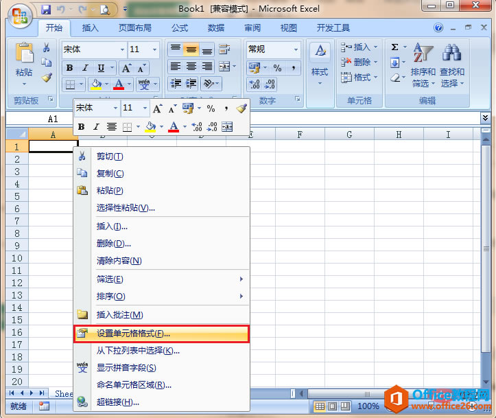496x418 pixels.
Task: Open ribbon font size dropdown
Action: pyautogui.click(x=154, y=49)
